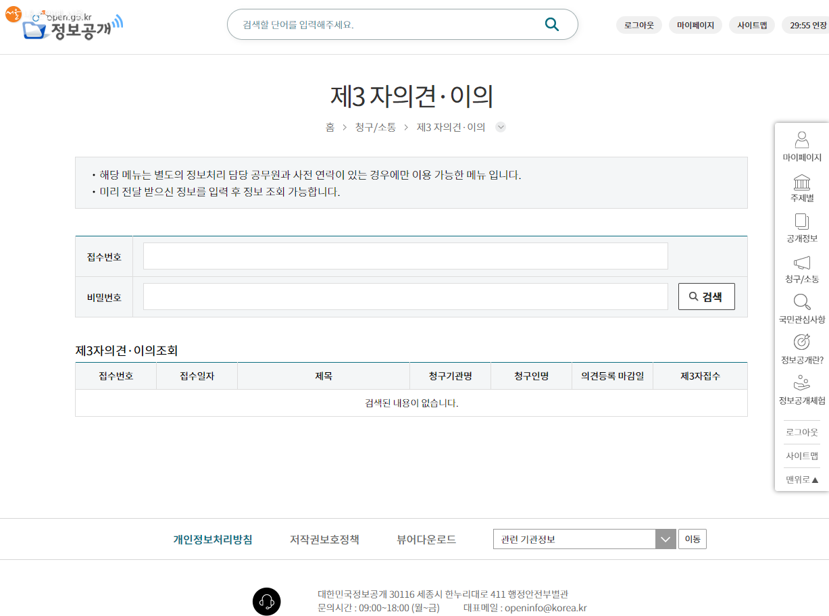Open 공개정보 document icon in sidebar
The height and width of the screenshot is (616, 829).
[802, 222]
